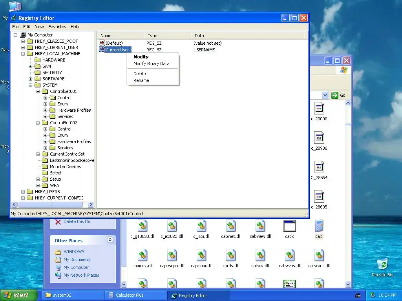This screenshot has height=301, width=402.
Task: Select Modify in the context menu
Action: point(141,57)
